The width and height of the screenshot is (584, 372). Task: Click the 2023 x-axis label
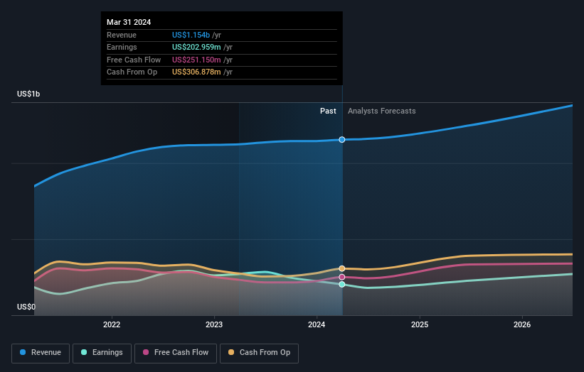point(214,325)
